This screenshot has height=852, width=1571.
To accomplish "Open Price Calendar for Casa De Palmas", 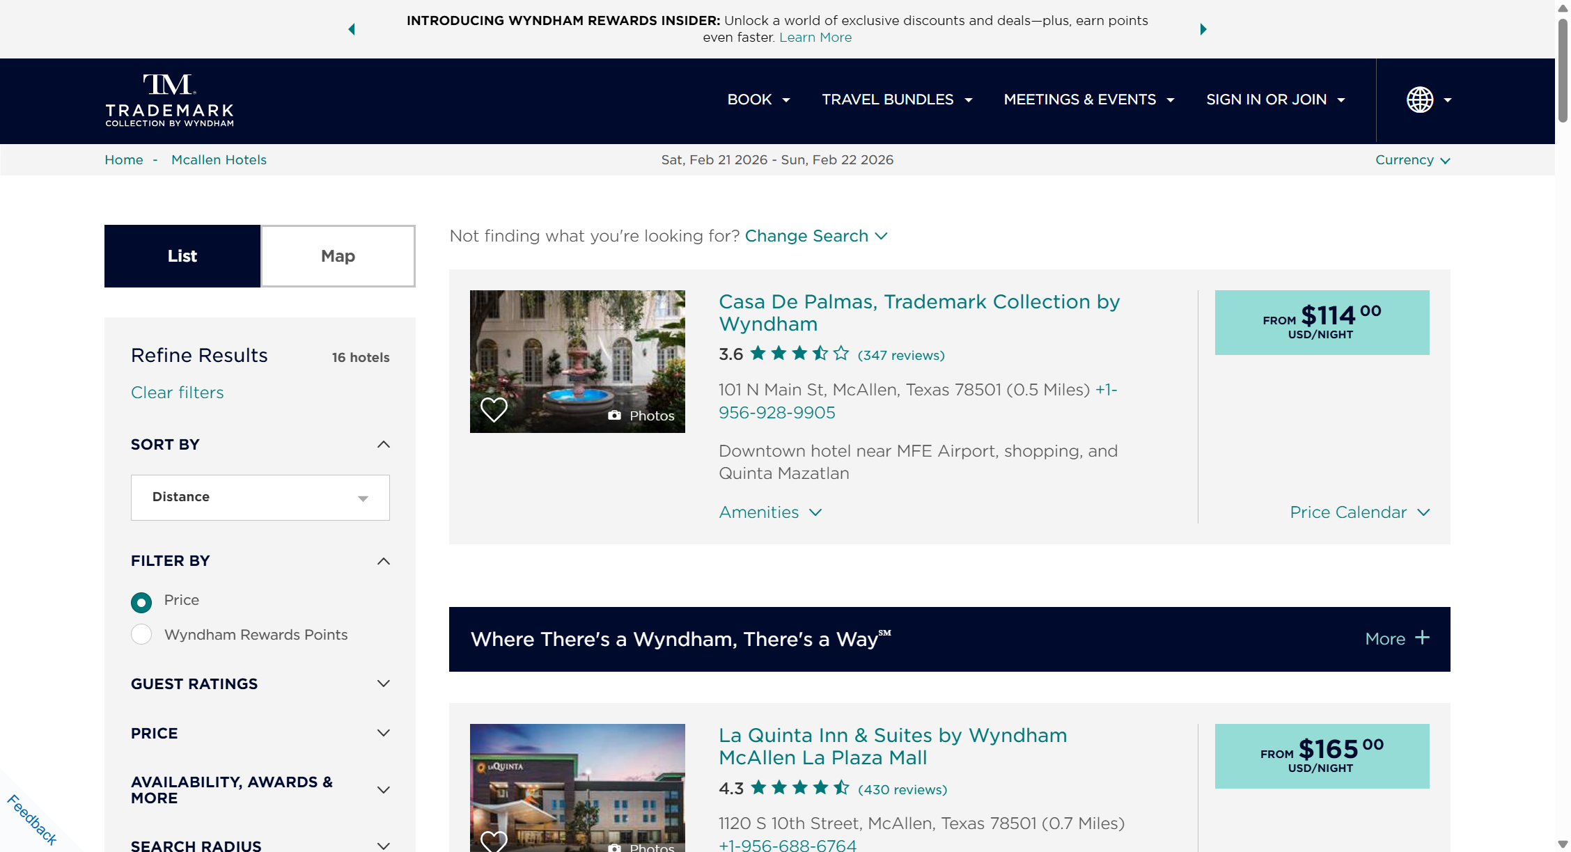I will (1359, 512).
